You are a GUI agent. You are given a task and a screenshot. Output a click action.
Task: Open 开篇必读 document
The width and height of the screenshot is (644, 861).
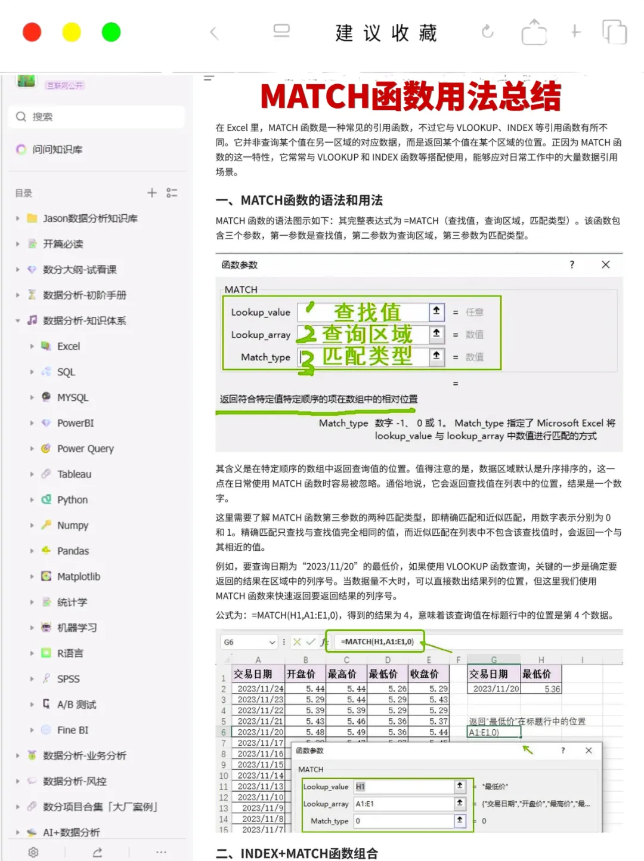[63, 244]
